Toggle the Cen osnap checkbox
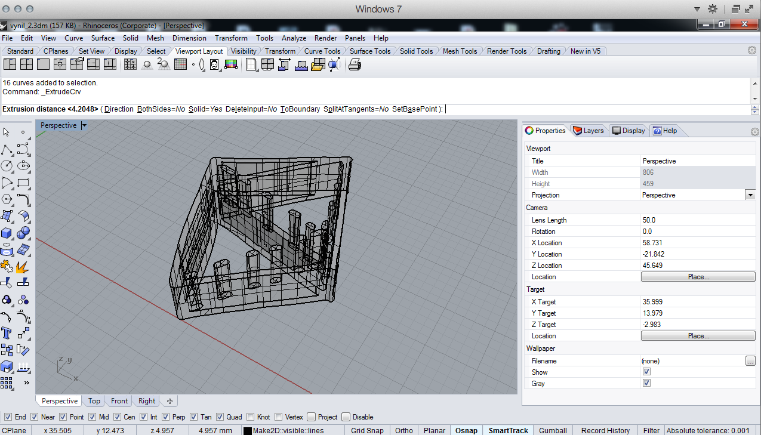This screenshot has height=435, width=761. pyautogui.click(x=117, y=417)
